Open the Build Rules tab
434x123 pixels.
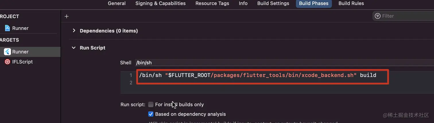click(x=351, y=3)
